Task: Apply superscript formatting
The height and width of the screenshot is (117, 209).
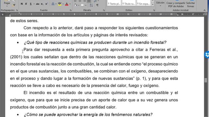Action: [x=46, y=4]
